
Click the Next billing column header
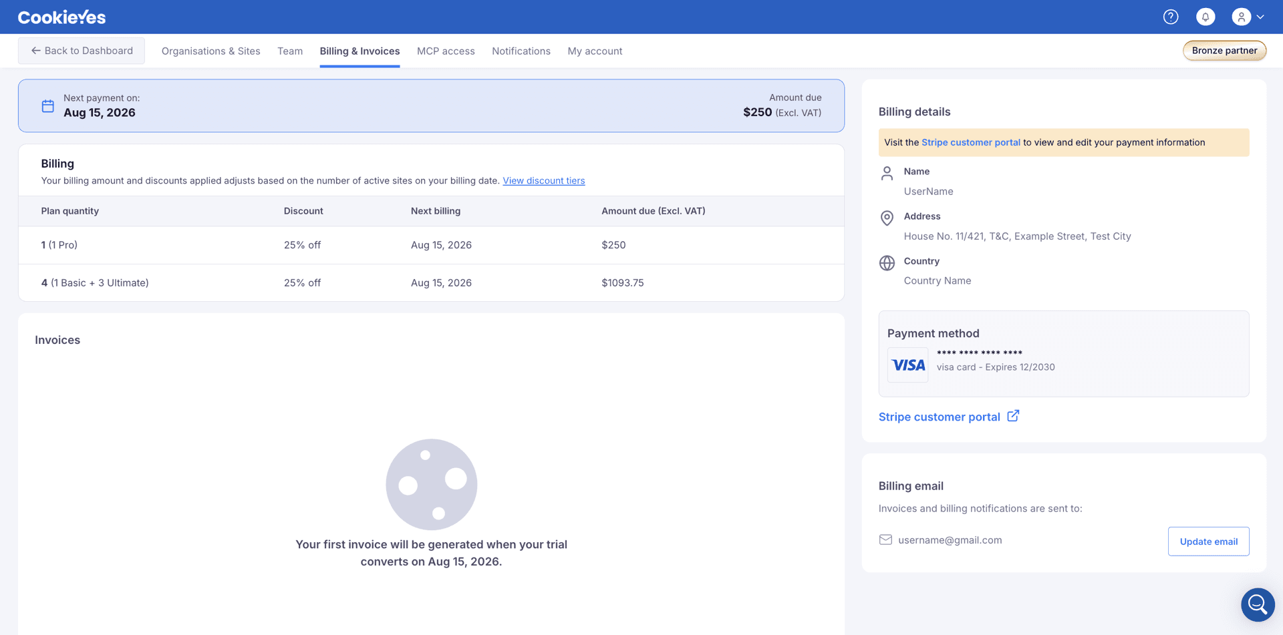pos(436,211)
